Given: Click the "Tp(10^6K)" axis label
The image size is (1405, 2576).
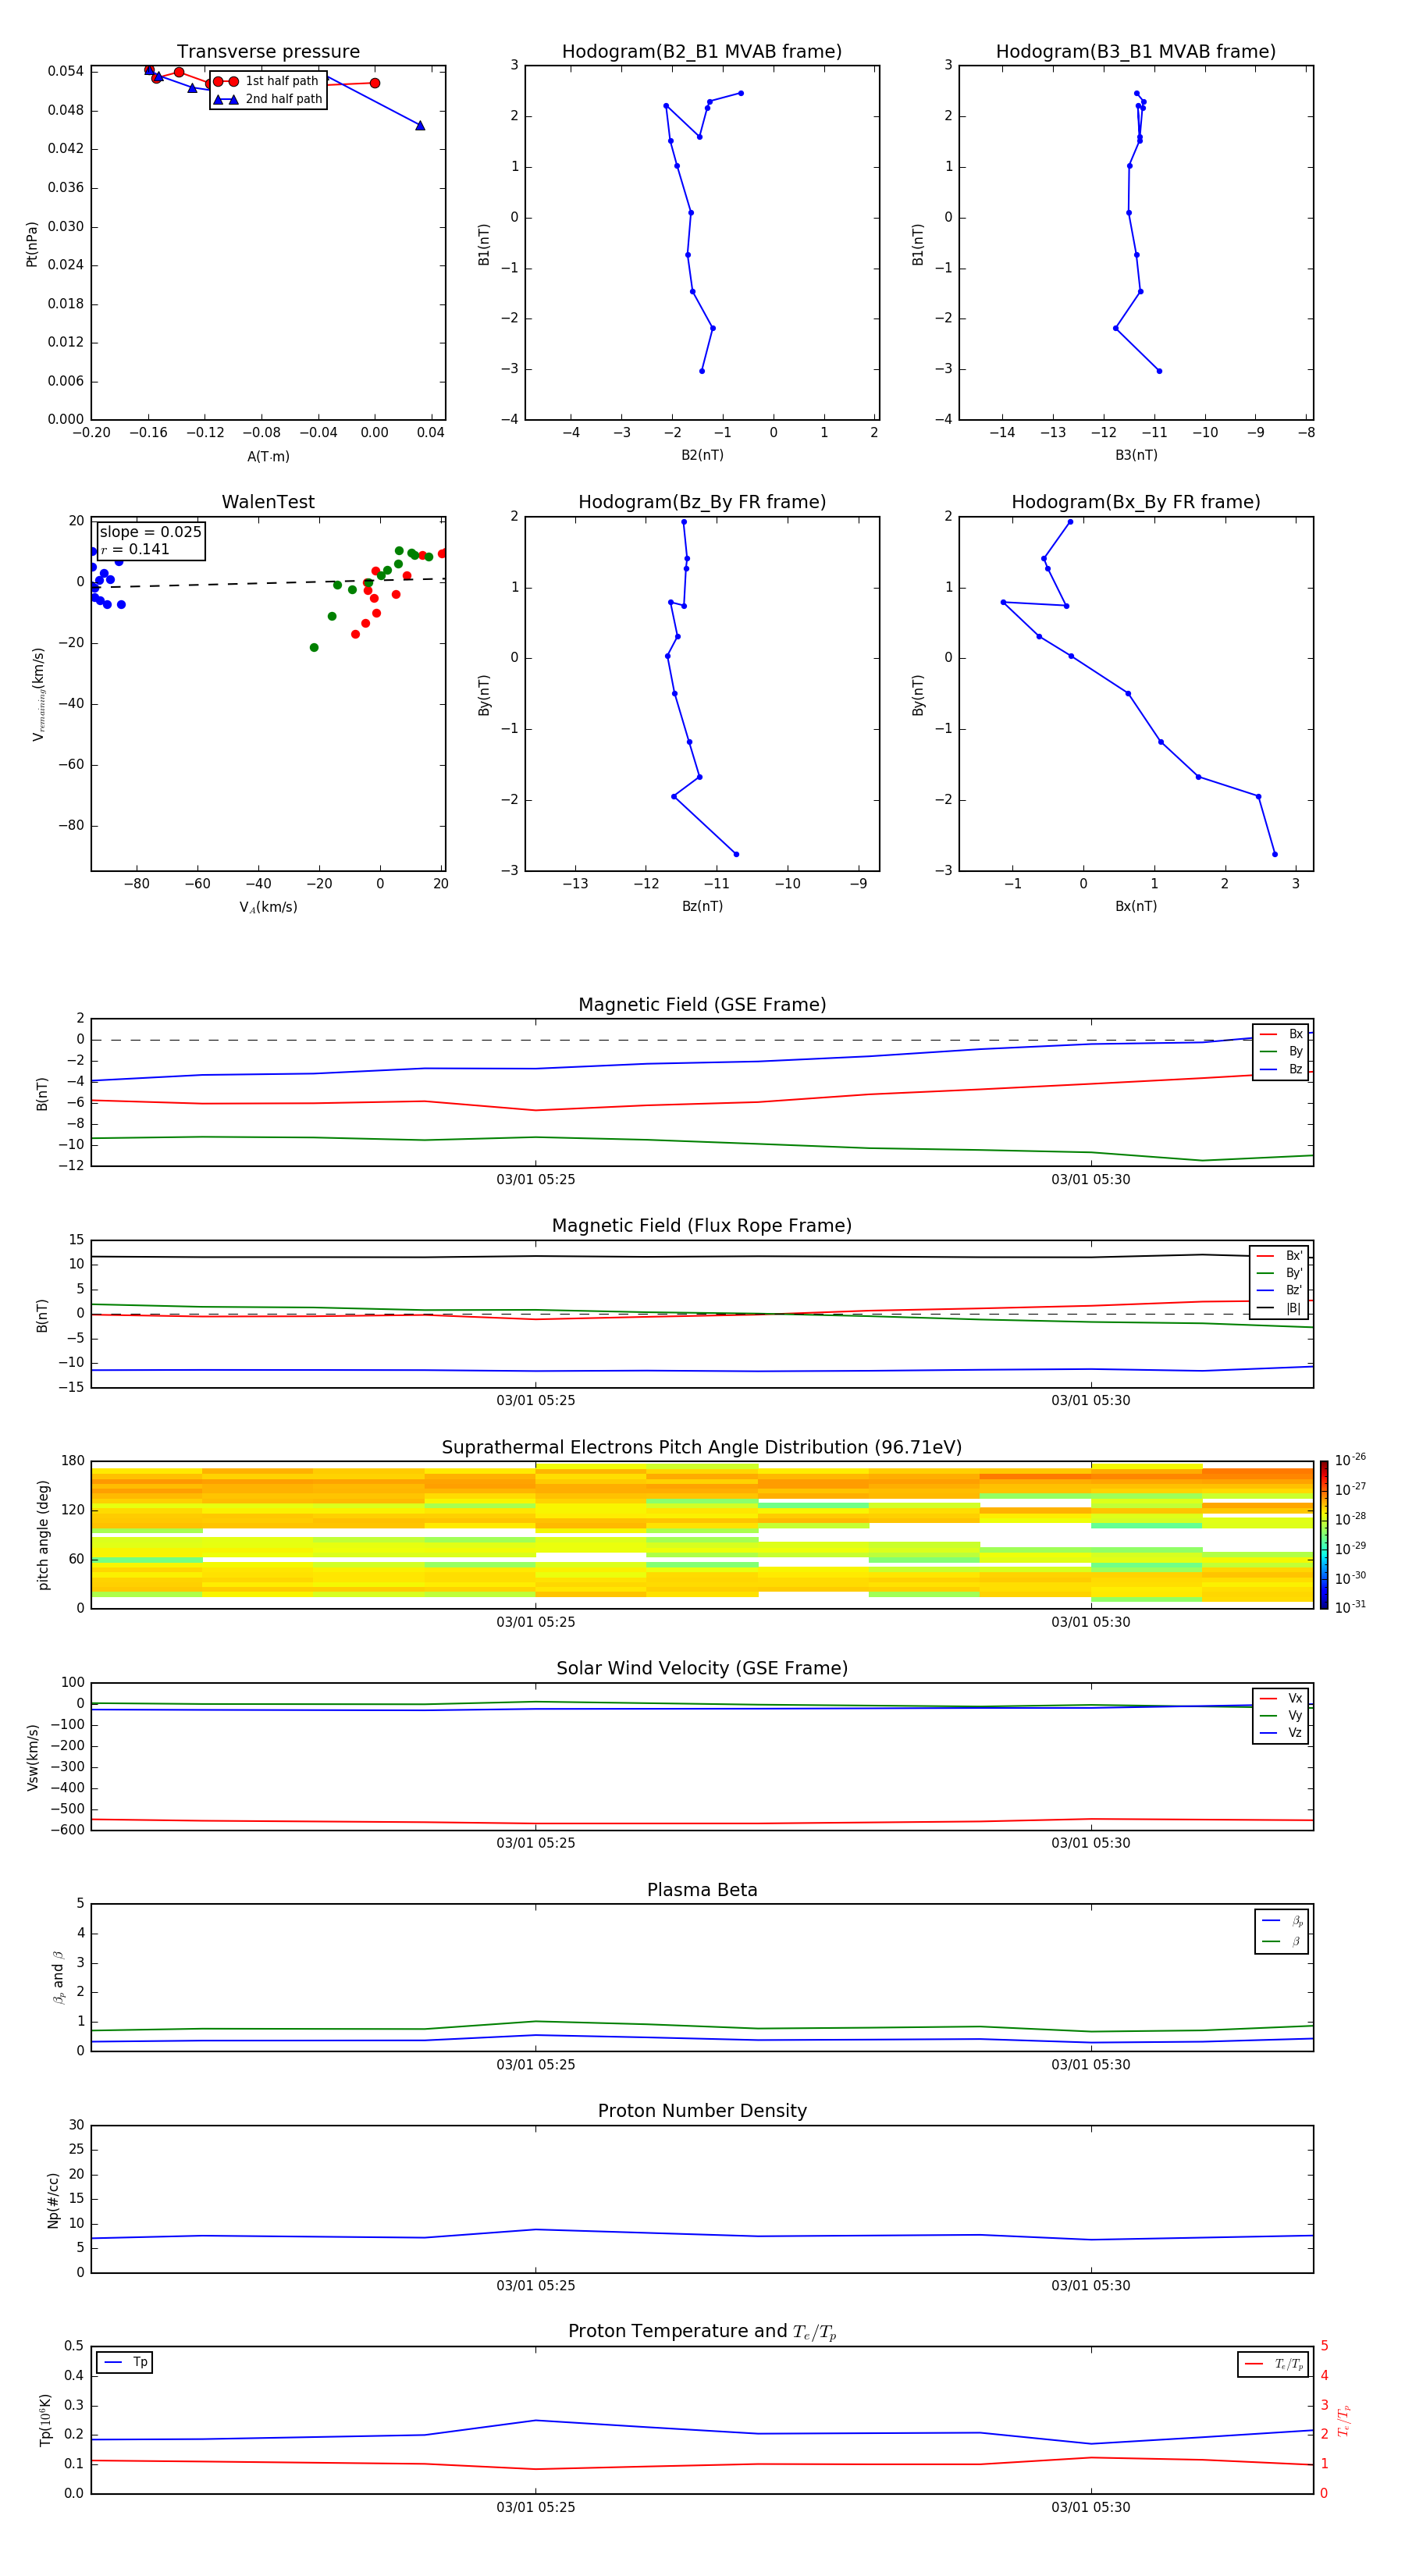Looking at the screenshot, I should [45, 2420].
